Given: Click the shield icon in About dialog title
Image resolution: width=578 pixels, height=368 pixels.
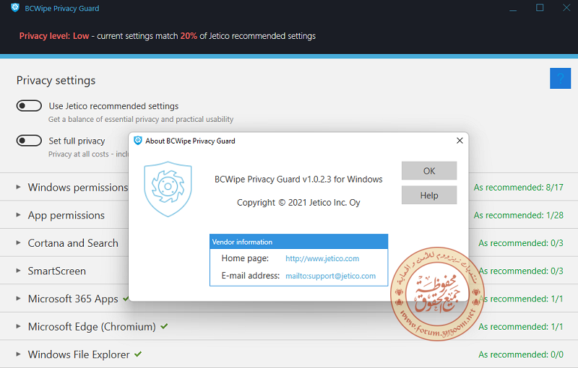Looking at the screenshot, I should coord(138,141).
